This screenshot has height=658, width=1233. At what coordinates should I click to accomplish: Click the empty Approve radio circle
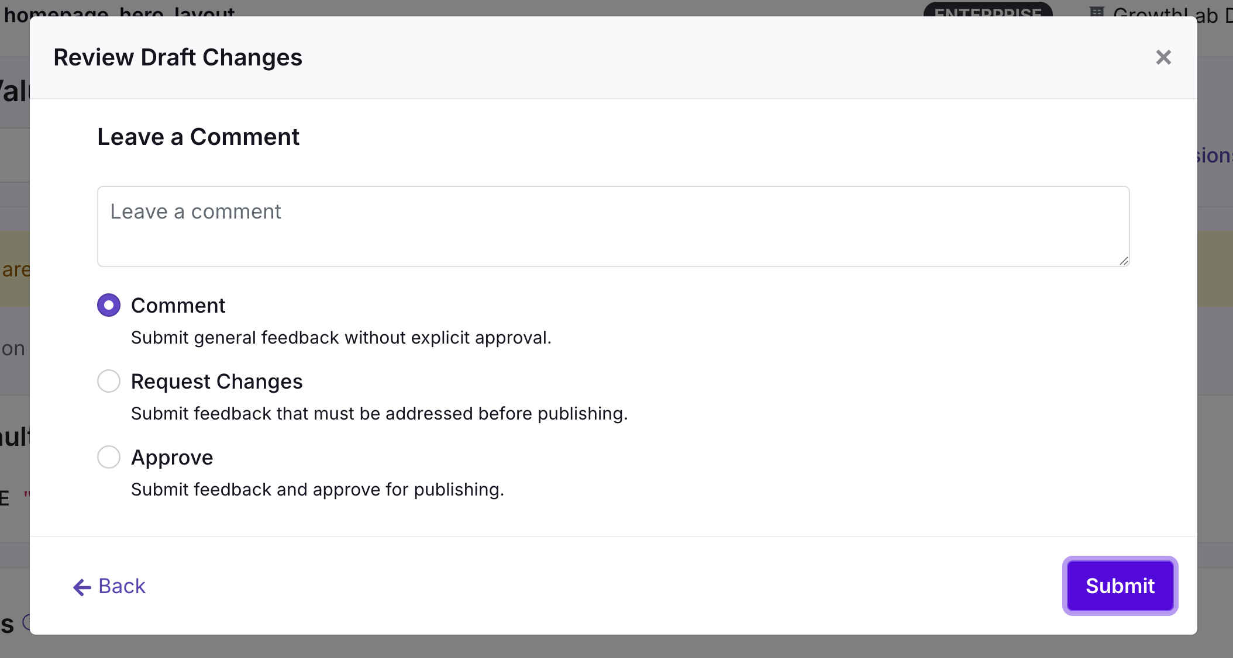(x=108, y=457)
